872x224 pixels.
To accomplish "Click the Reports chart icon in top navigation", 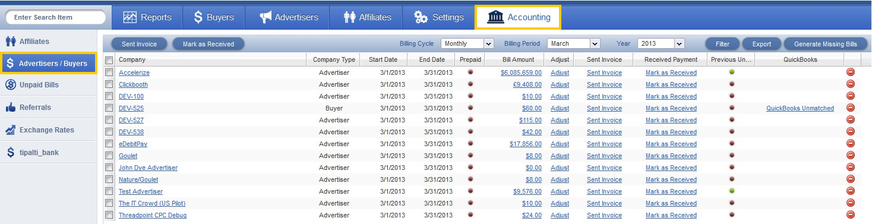I will pyautogui.click(x=130, y=17).
